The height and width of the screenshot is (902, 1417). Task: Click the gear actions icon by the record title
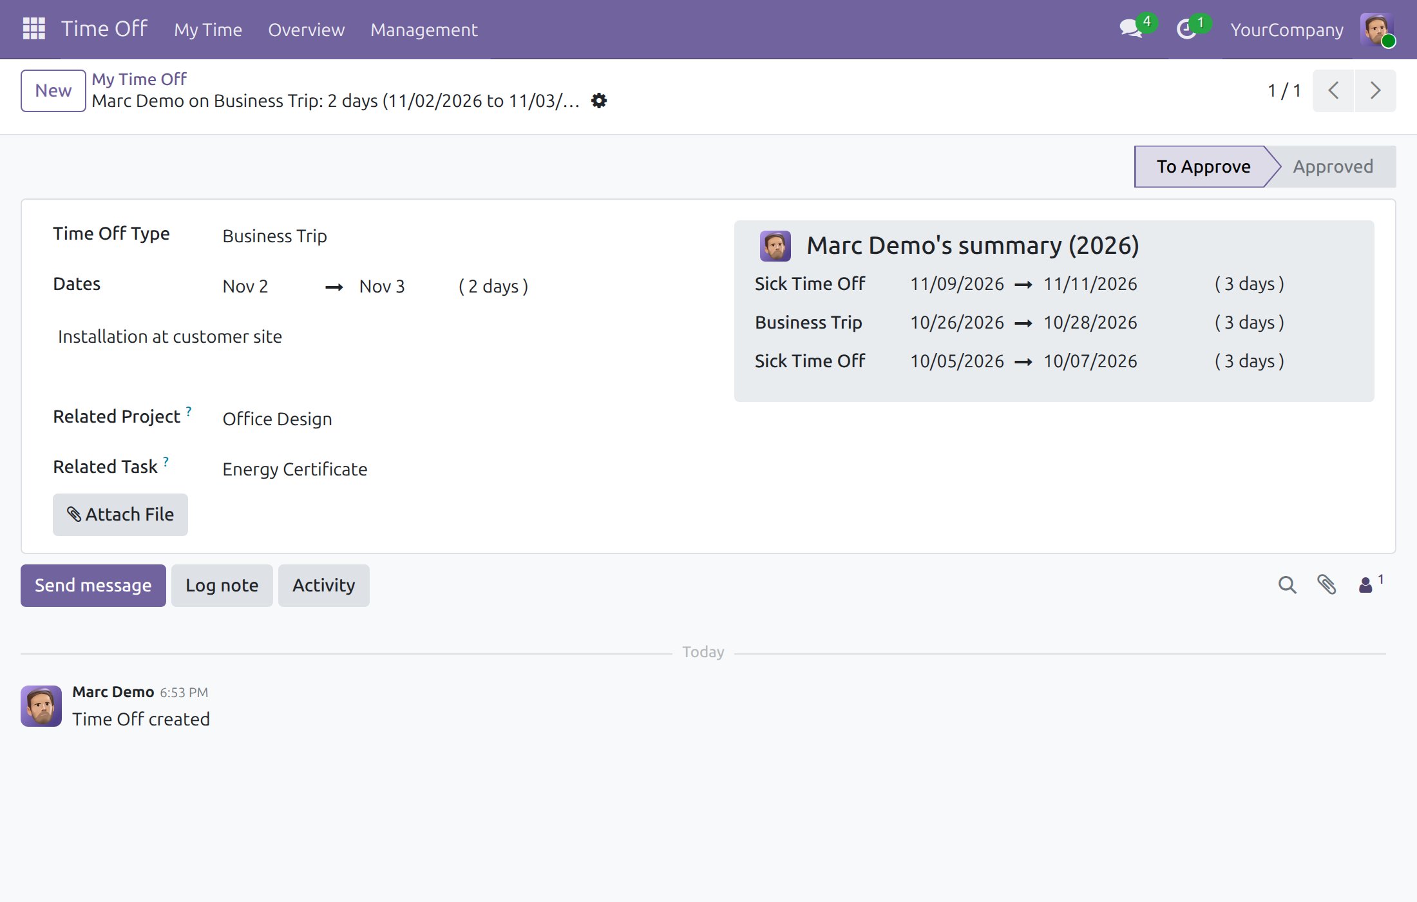coord(599,101)
